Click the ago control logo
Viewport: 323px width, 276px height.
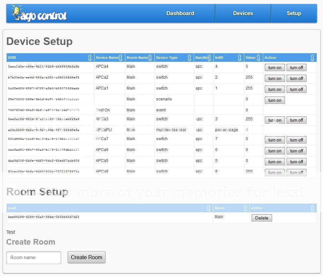pos(39,14)
